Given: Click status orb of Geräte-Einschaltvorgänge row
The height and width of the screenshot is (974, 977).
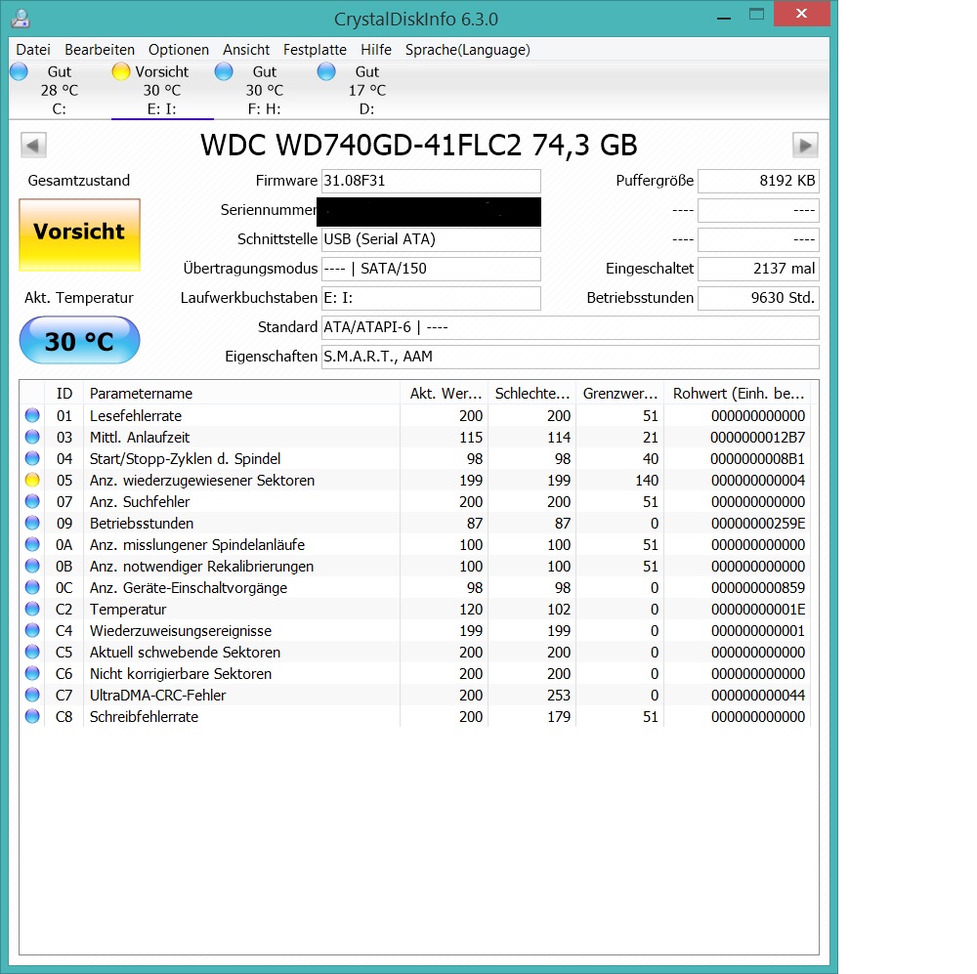Looking at the screenshot, I should click(32, 587).
